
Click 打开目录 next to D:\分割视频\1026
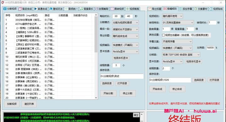(214, 80)
